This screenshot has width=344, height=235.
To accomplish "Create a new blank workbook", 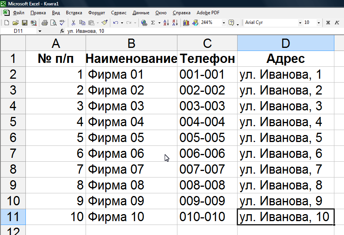I will click(x=7, y=23).
